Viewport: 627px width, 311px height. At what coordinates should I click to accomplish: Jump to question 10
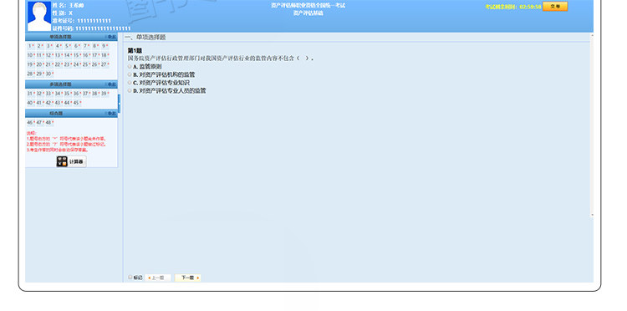click(x=30, y=55)
